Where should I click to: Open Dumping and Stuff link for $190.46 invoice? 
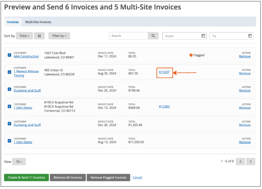coord(27,90)
